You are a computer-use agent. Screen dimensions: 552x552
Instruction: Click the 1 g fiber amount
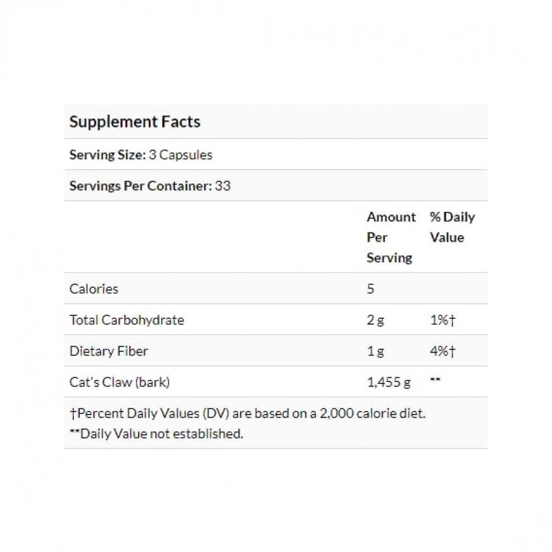[x=375, y=351]
